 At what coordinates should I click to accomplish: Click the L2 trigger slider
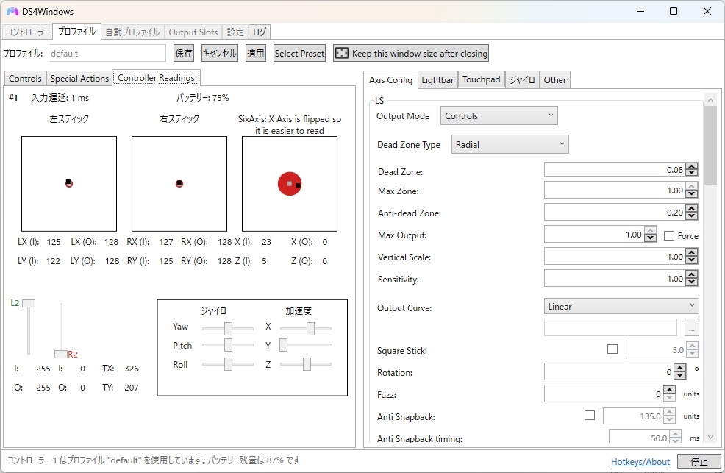(x=29, y=327)
